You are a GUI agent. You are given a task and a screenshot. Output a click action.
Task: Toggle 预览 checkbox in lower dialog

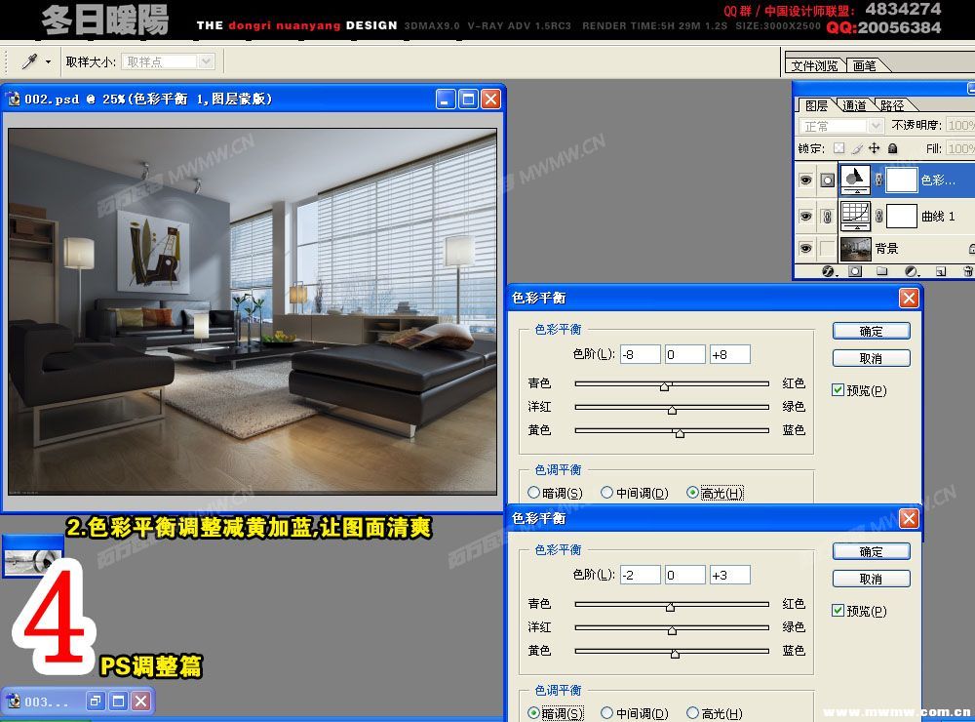coord(838,610)
